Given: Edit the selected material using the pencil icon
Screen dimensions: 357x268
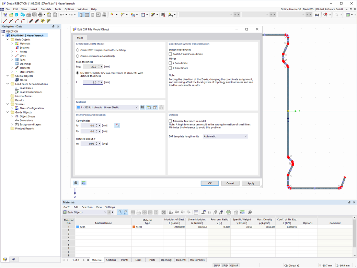Looking at the screenshot, I should pos(155,107).
